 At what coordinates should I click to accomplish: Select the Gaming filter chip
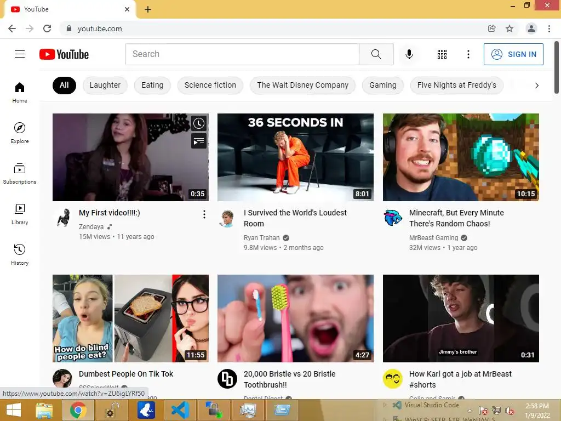click(x=383, y=85)
